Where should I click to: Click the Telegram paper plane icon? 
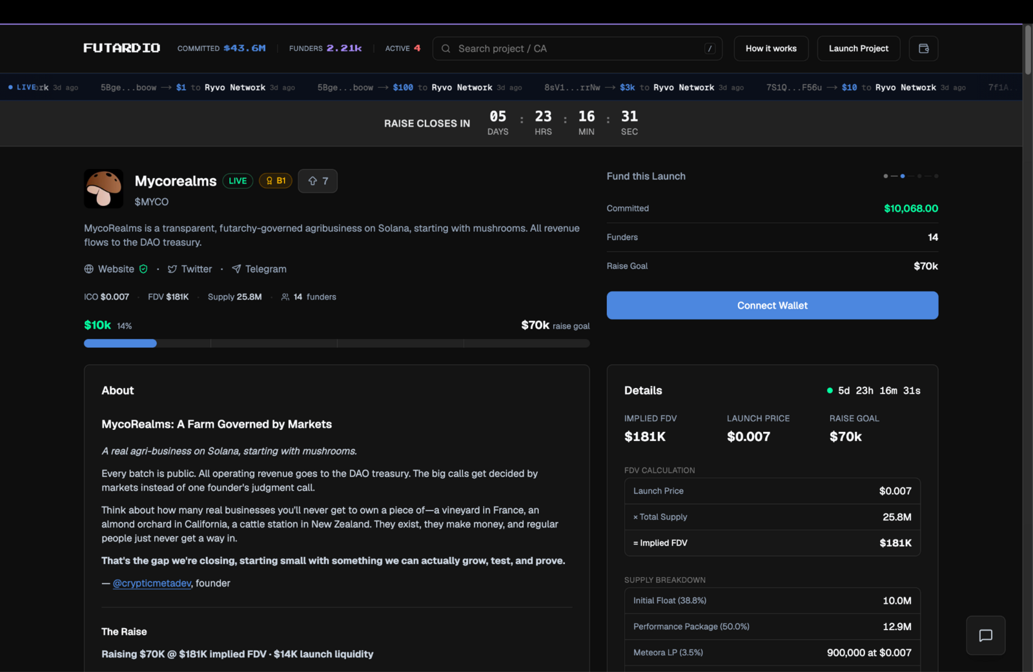coord(236,269)
